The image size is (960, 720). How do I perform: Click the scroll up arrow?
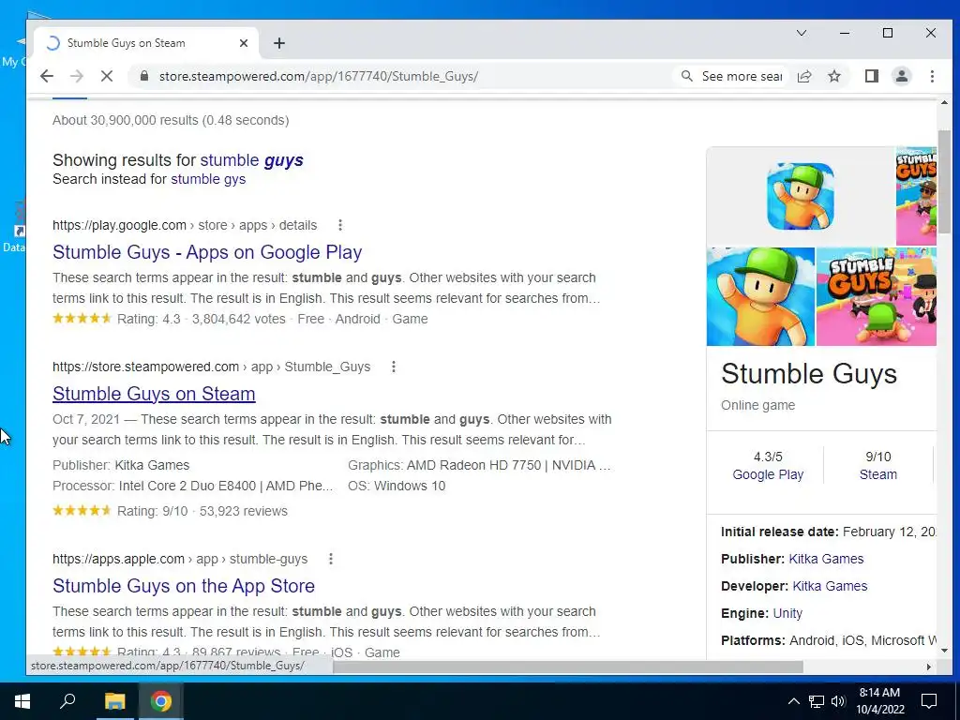coord(944,103)
